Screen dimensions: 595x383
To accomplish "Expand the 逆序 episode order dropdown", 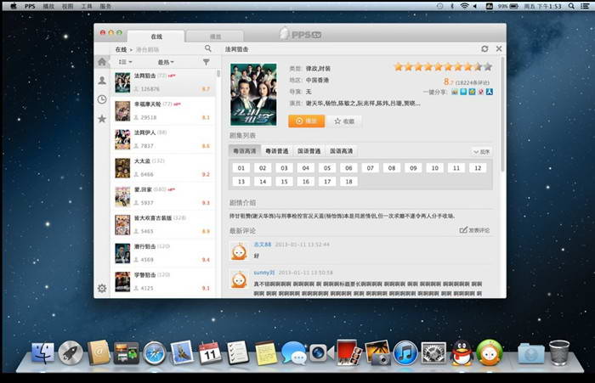I will pyautogui.click(x=481, y=151).
